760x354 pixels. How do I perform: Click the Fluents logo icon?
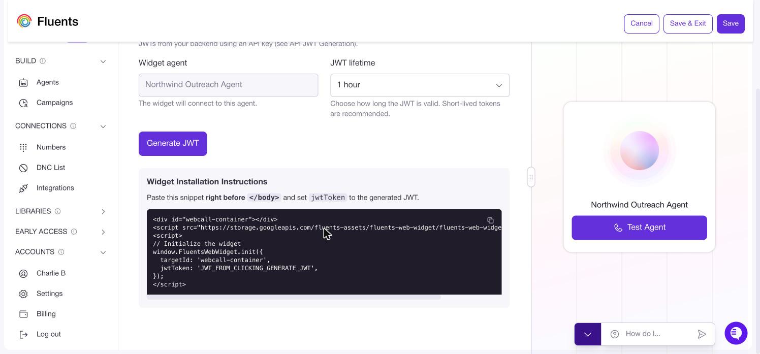click(x=24, y=21)
